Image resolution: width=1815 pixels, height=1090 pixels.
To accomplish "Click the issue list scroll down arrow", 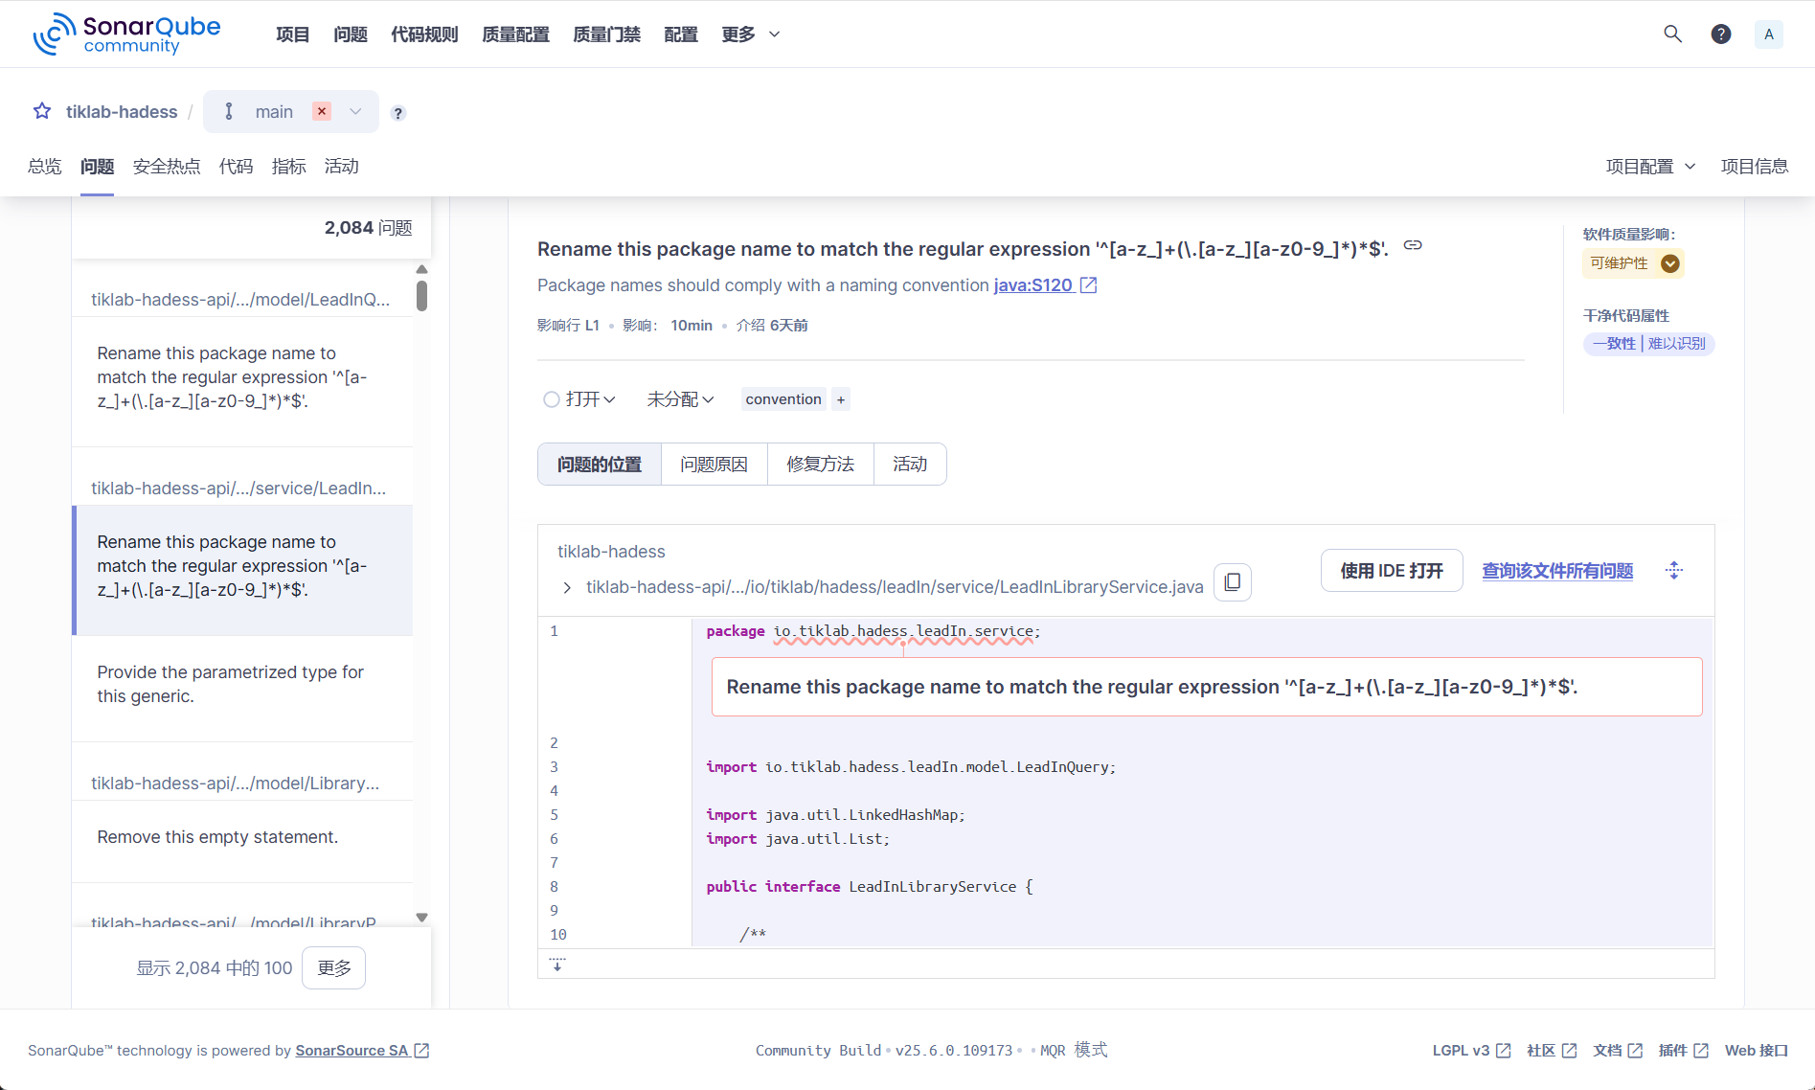I will point(421,918).
